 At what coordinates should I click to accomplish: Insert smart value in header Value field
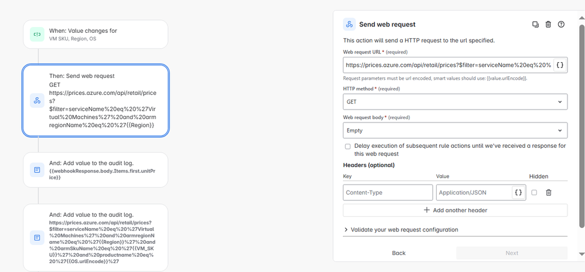[518, 192]
